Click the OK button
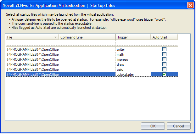The image size is (196, 134). pos(153,126)
